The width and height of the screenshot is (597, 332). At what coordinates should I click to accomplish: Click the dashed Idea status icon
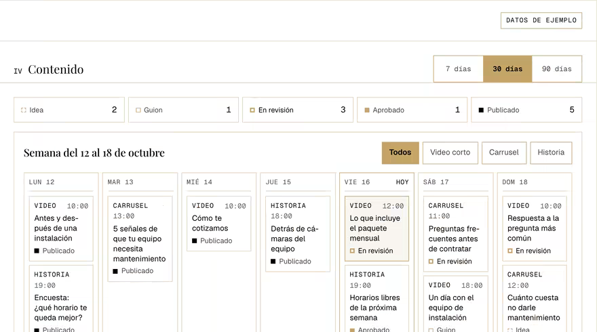click(x=24, y=110)
